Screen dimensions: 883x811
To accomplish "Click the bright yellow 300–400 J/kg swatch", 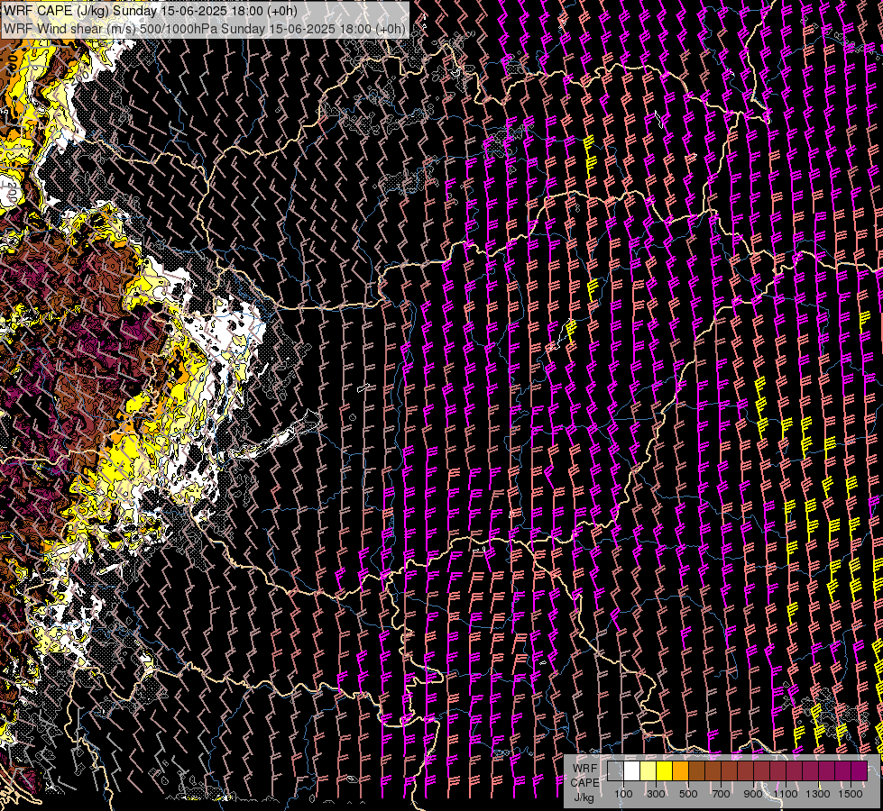I will pos(664,770).
